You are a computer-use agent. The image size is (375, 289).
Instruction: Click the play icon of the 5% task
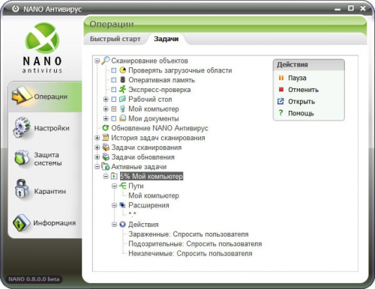click(x=114, y=176)
